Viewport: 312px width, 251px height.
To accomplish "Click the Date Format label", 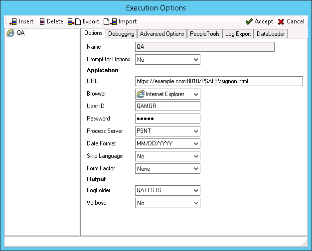I will click(101, 143).
